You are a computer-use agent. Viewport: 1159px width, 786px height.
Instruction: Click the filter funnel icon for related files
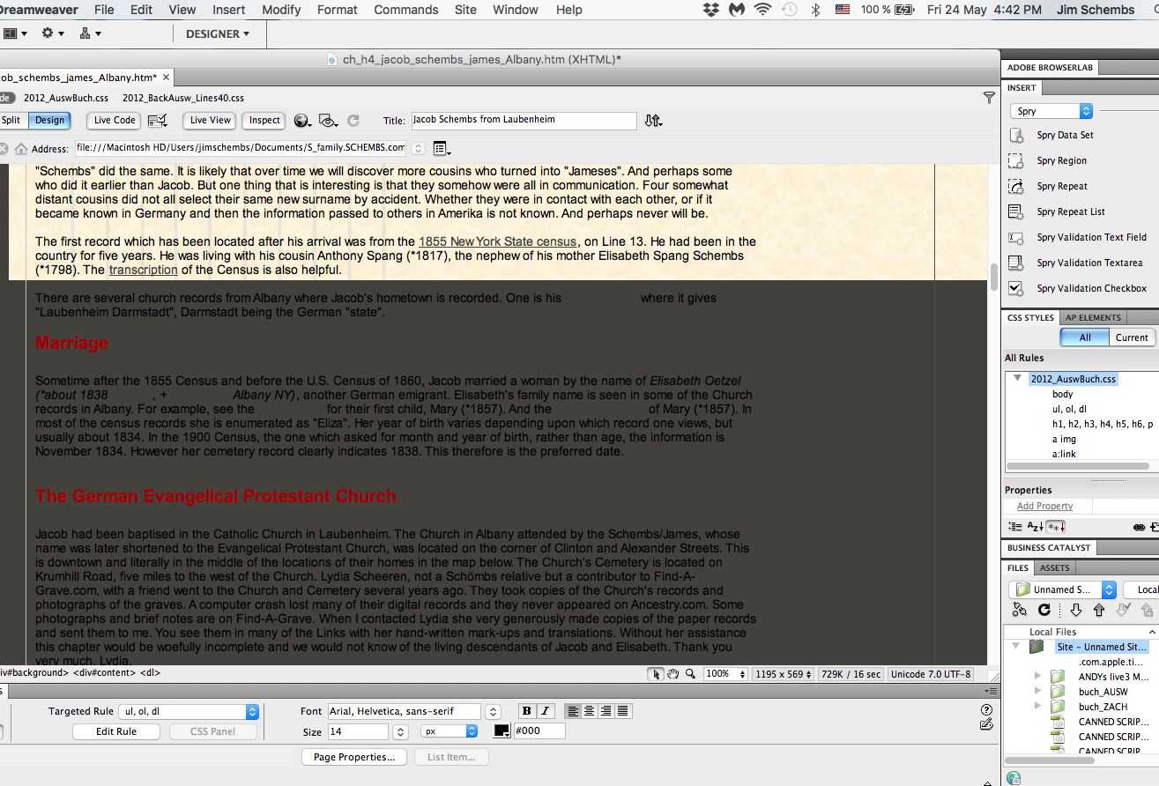(x=989, y=98)
